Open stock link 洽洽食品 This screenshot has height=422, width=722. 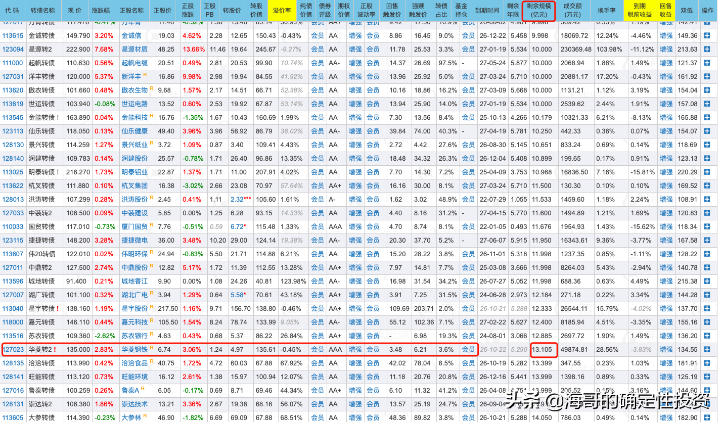pyautogui.click(x=134, y=363)
